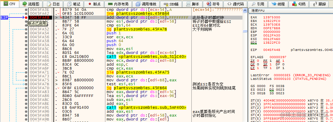Toggle breakpoint bullet at 0045FA3E

[x=26, y=10]
